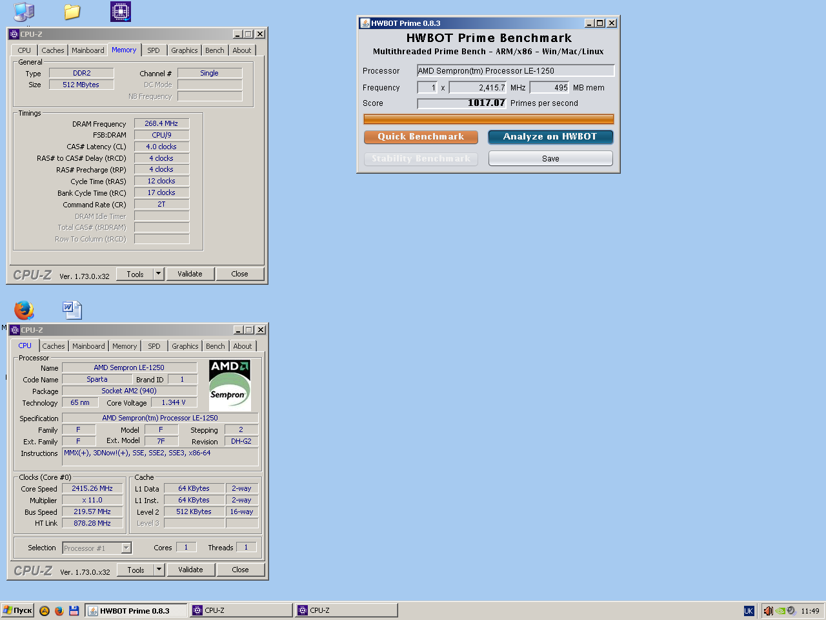Click the UK language indicator in taskbar
826x620 pixels.
pyautogui.click(x=749, y=610)
